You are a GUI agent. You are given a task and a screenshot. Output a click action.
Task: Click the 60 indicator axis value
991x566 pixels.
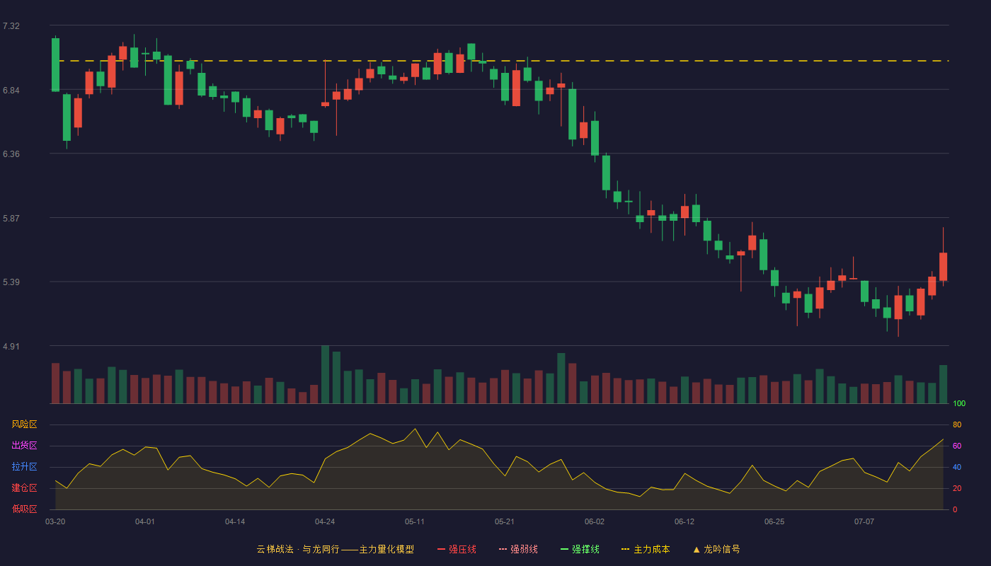[957, 446]
